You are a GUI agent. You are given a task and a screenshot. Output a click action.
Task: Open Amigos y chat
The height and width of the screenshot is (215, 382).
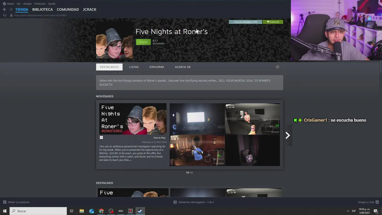click(x=369, y=202)
